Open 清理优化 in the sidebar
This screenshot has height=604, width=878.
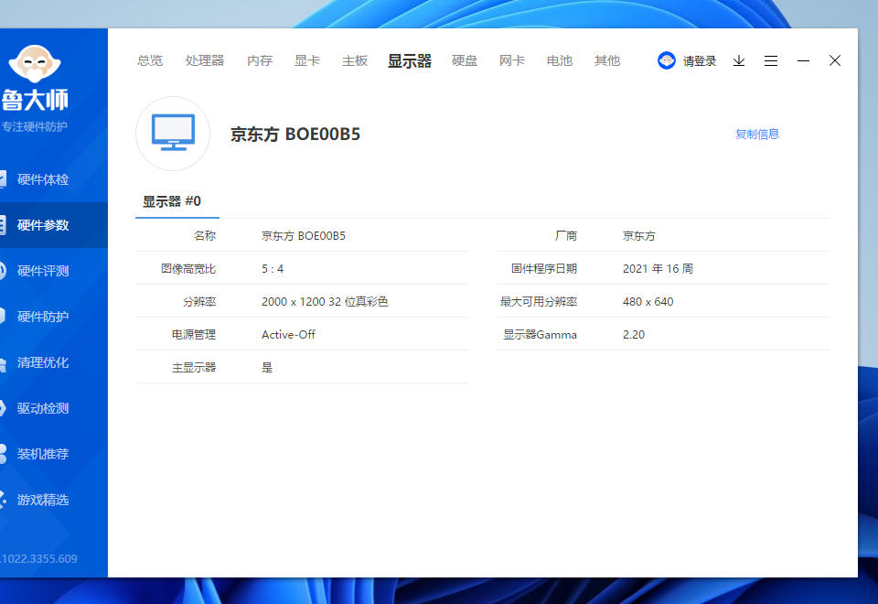43,362
